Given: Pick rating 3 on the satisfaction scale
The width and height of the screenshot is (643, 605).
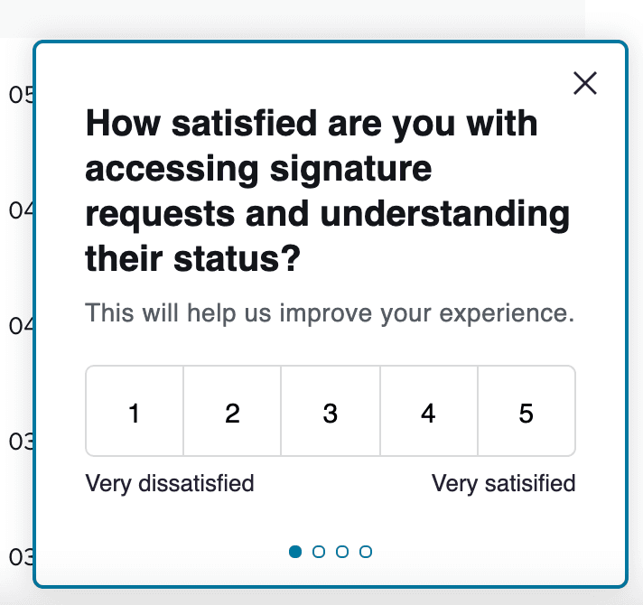Looking at the screenshot, I should click(x=331, y=412).
